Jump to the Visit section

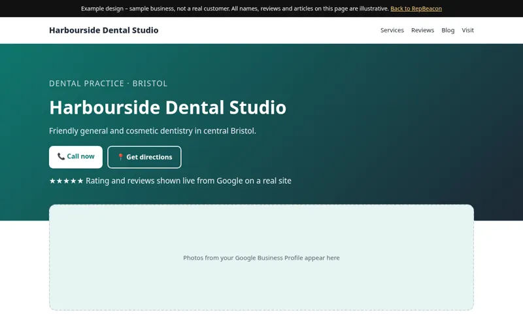point(467,30)
